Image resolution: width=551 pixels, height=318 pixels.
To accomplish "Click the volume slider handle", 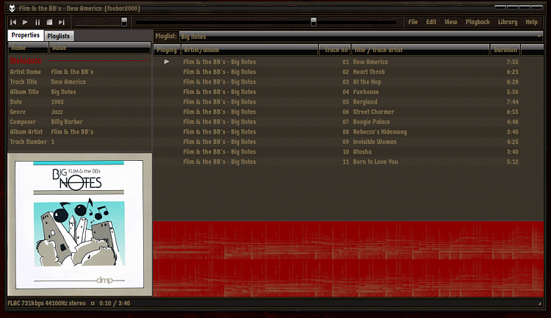I will [x=124, y=22].
